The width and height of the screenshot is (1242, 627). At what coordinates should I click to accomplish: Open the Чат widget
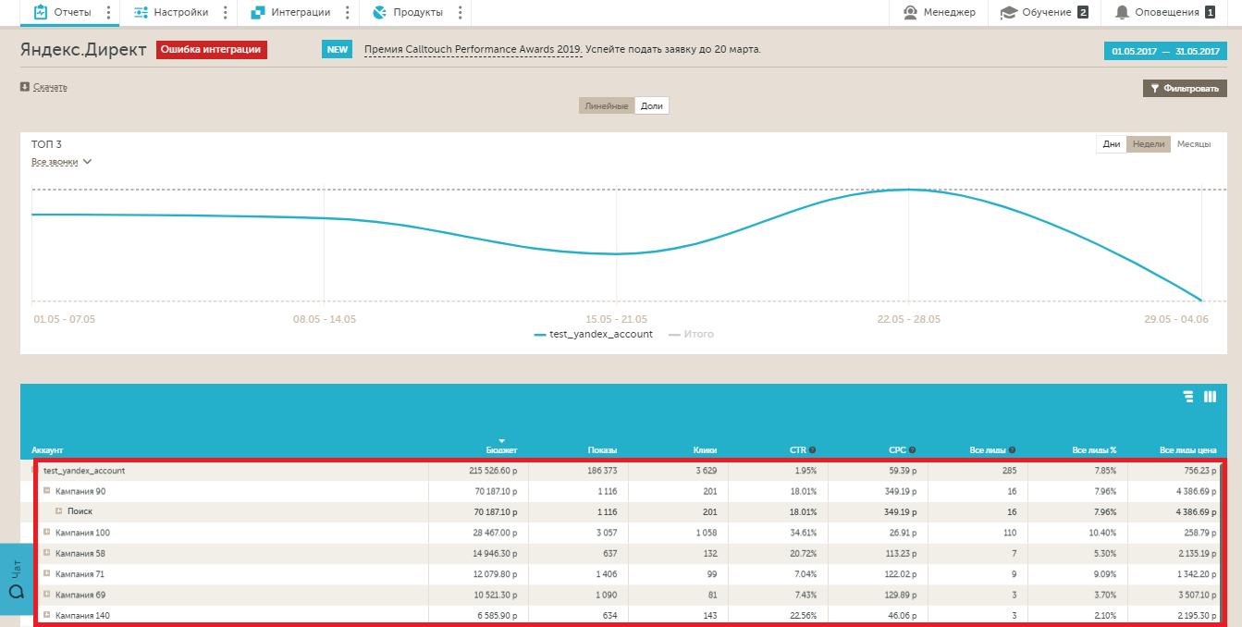pyautogui.click(x=16, y=580)
